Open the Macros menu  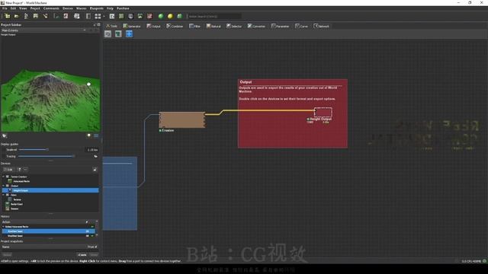[x=82, y=8]
